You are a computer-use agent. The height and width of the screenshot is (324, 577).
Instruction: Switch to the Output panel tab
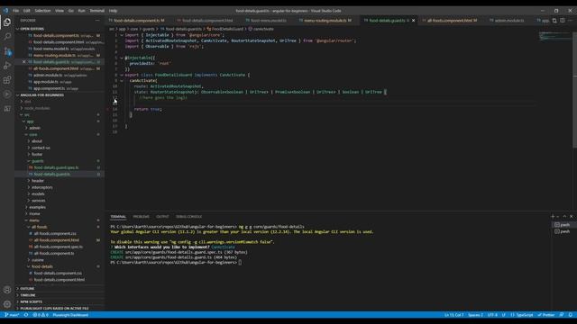pos(162,217)
